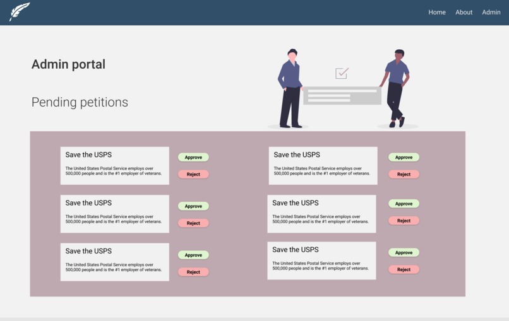Open the Admin link in the navigation bar

[x=491, y=13]
